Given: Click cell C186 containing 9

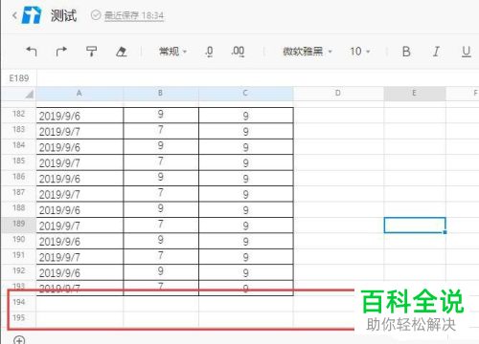Looking at the screenshot, I should [x=246, y=178].
